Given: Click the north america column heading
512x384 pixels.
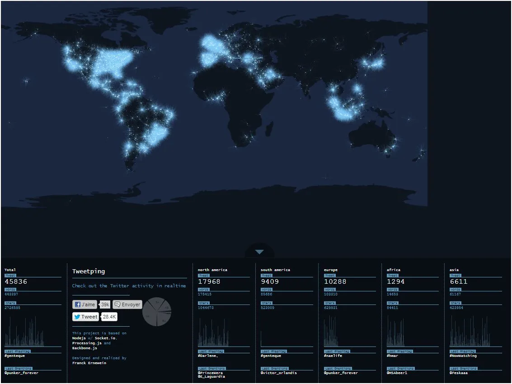Looking at the screenshot, I should (212, 270).
